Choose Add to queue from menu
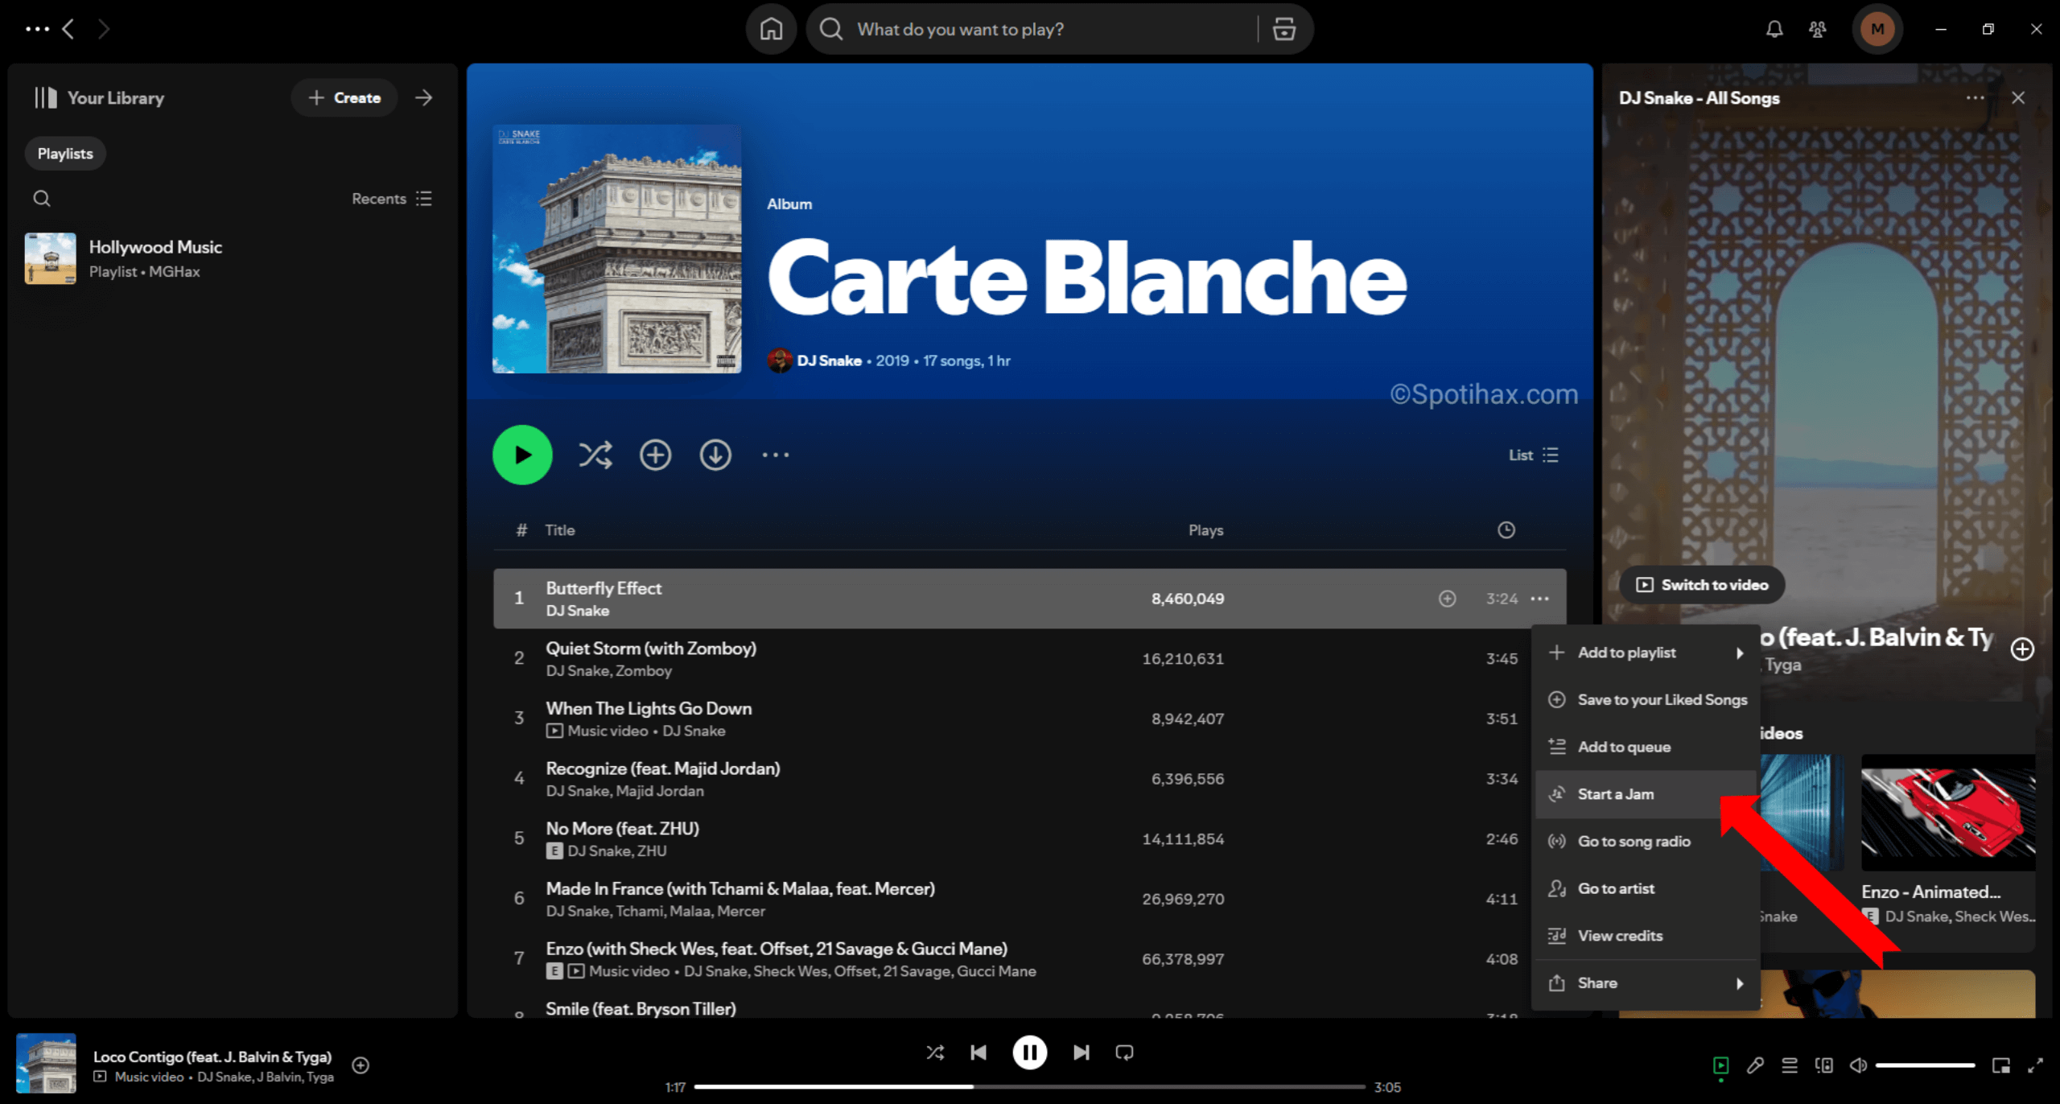 click(x=1646, y=748)
